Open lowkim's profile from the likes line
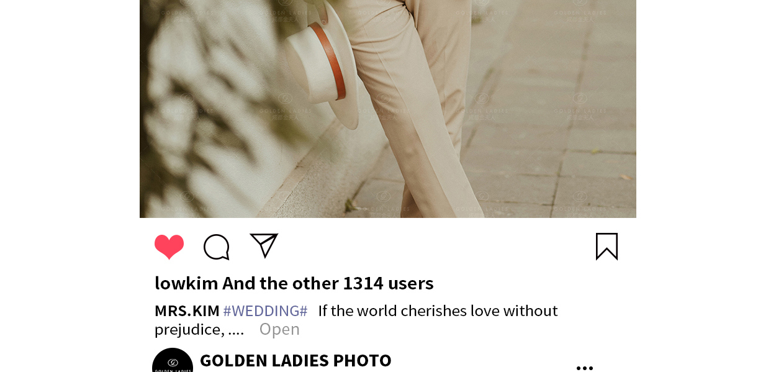The height and width of the screenshot is (372, 776). [x=186, y=283]
